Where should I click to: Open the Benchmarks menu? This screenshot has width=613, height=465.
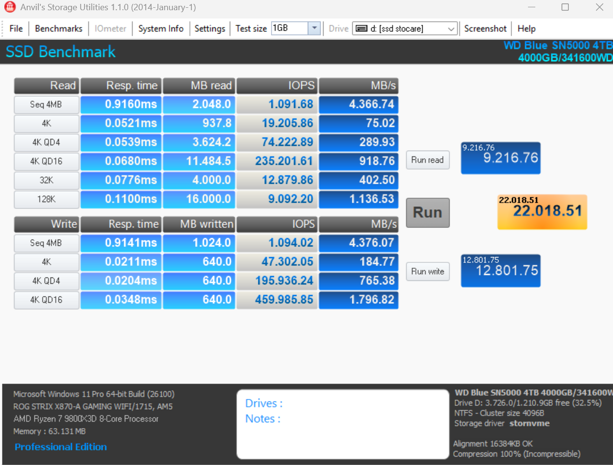58,29
